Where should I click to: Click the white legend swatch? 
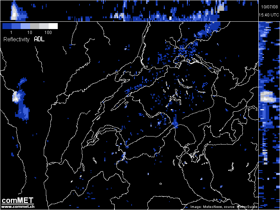click(x=53, y=26)
